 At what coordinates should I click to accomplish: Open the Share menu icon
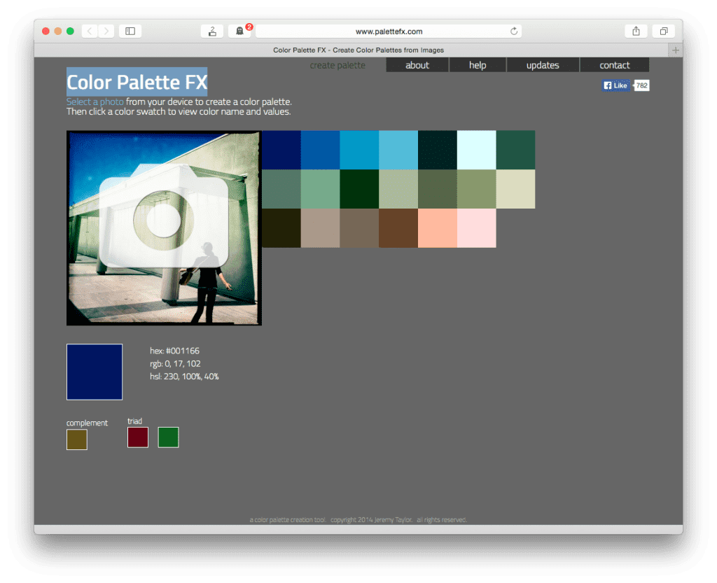(636, 31)
